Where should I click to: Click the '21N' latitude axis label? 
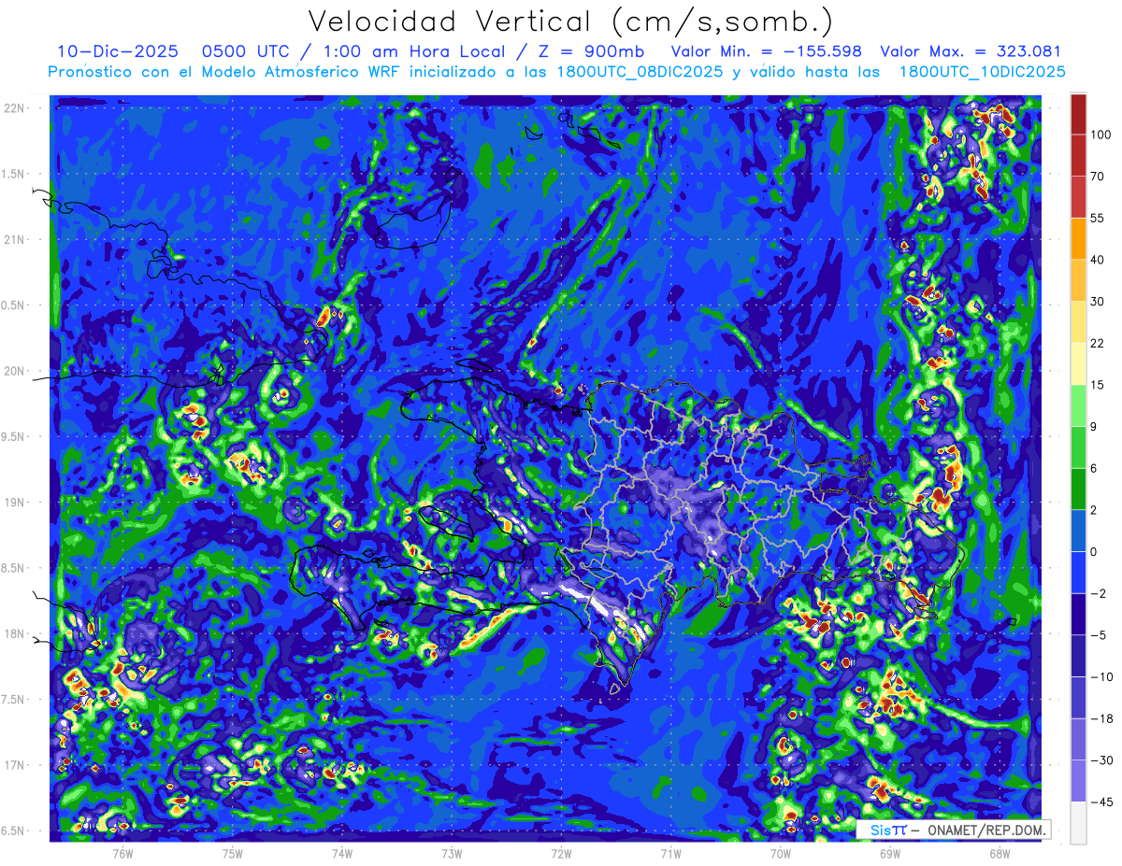[16, 239]
